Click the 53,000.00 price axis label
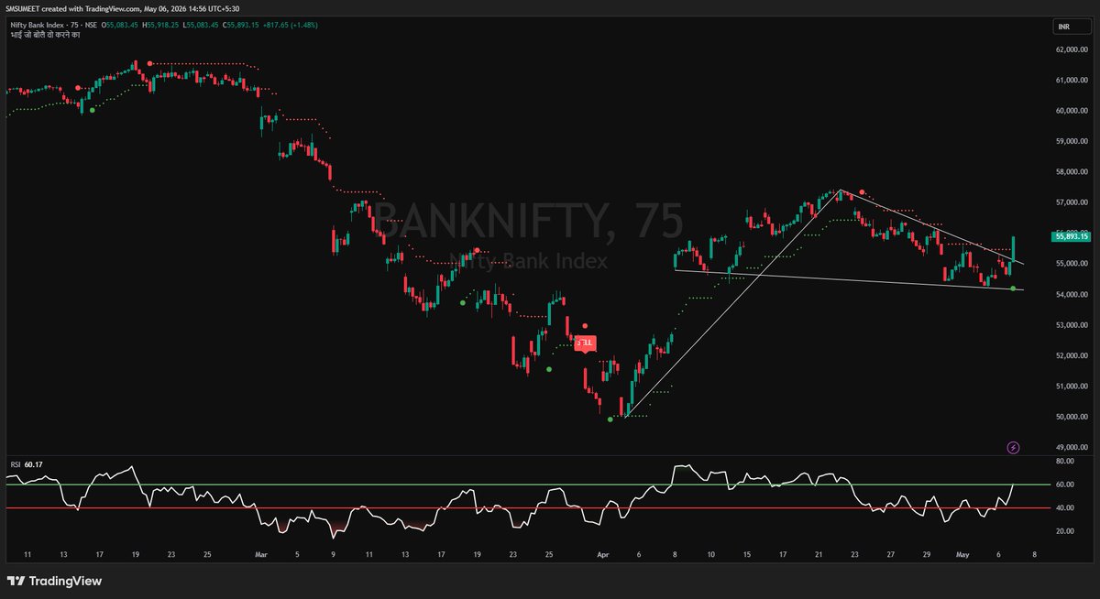Screen dimensions: 1100x599 (1072, 325)
